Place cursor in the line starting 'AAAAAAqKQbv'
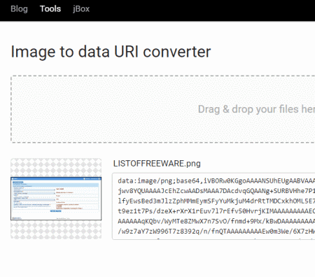 216,221
